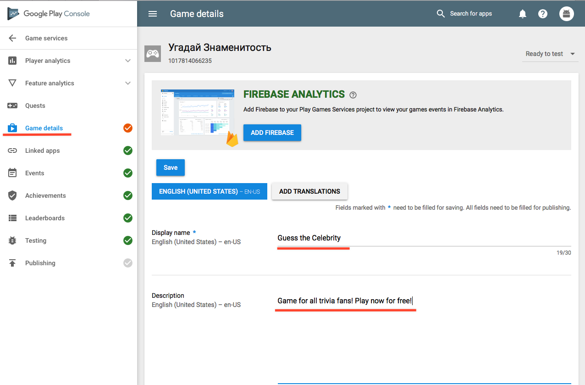Open Testing in the sidebar

pyautogui.click(x=36, y=240)
